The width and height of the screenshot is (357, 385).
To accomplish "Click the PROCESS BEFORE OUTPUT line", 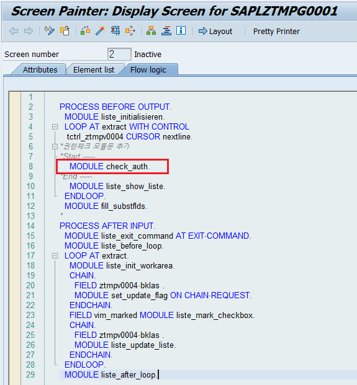I will pyautogui.click(x=115, y=107).
